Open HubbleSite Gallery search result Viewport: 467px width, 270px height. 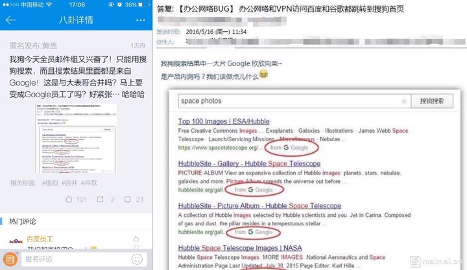(249, 164)
